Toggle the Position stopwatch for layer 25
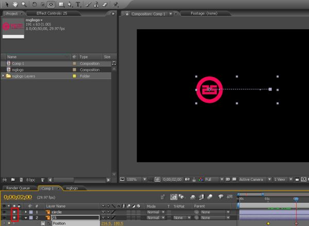 click(x=43, y=223)
